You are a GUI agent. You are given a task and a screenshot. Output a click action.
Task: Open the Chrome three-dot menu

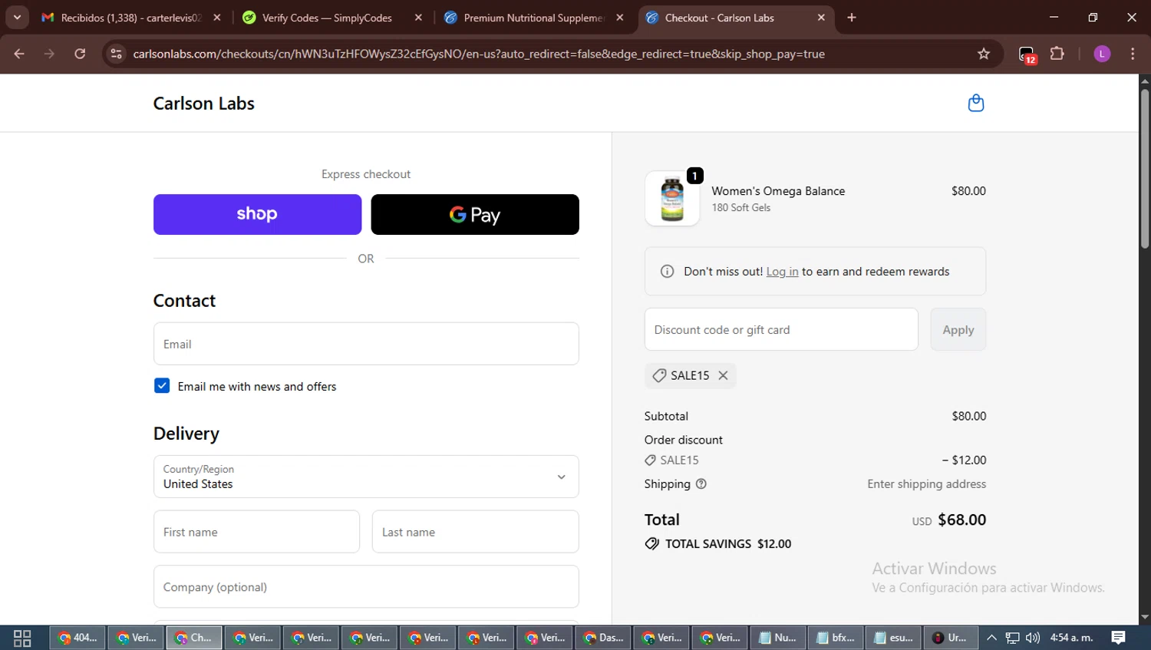tap(1133, 54)
